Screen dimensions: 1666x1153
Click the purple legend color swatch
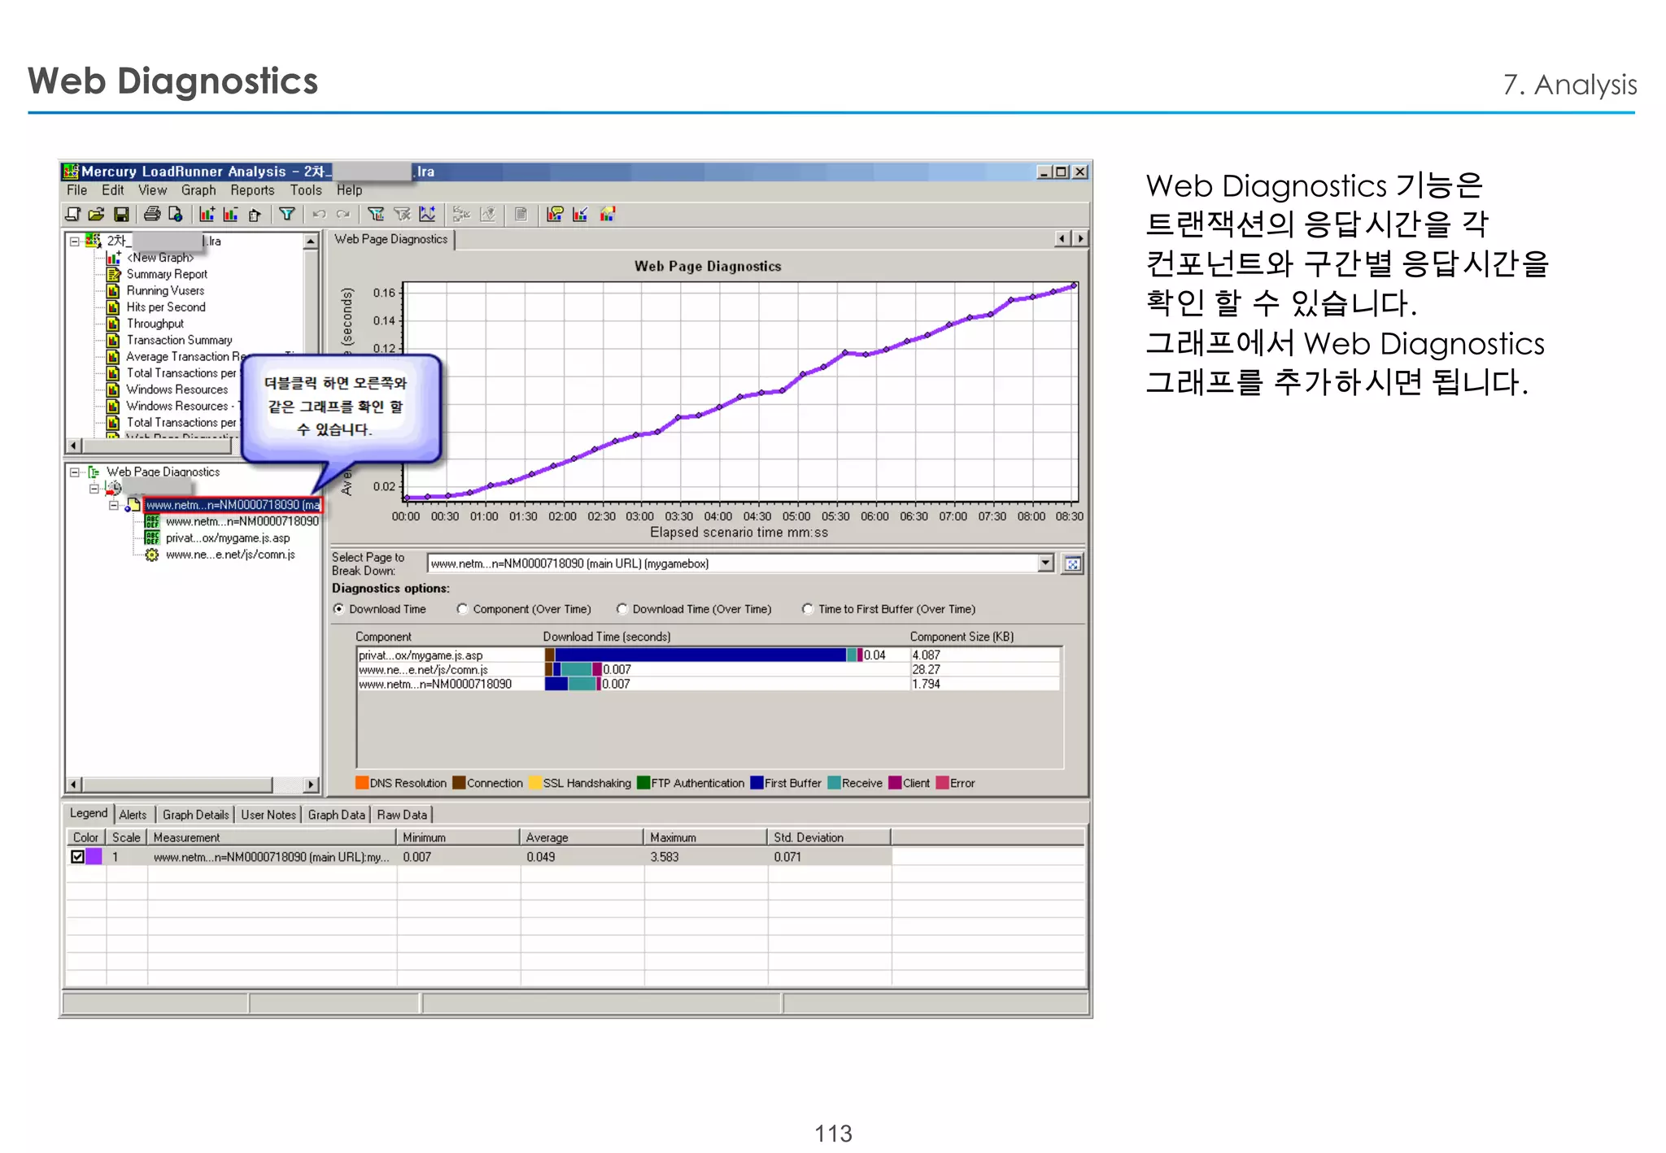coord(94,856)
